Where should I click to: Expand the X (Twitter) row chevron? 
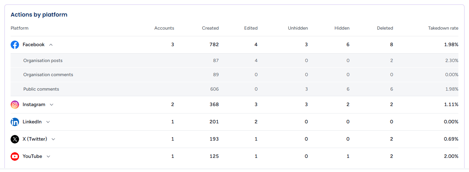[53, 139]
